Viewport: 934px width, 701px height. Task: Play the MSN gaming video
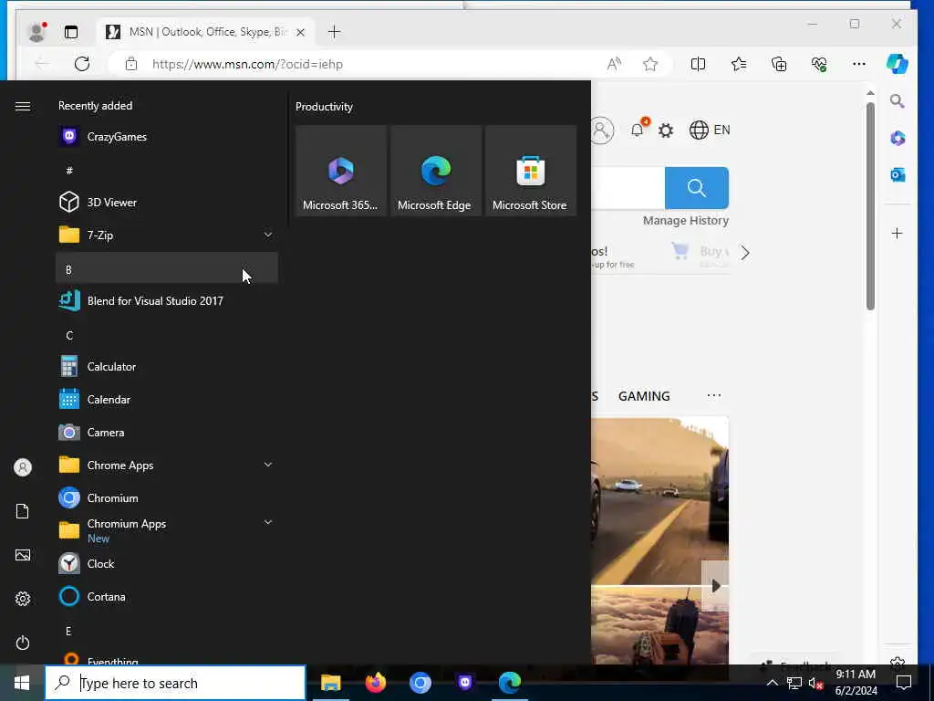pyautogui.click(x=715, y=586)
